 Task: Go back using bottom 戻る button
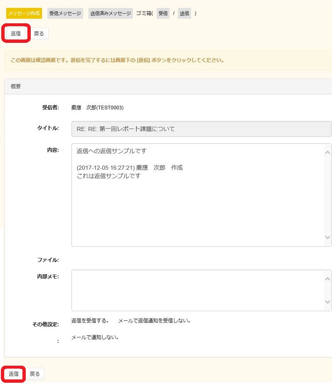click(35, 374)
